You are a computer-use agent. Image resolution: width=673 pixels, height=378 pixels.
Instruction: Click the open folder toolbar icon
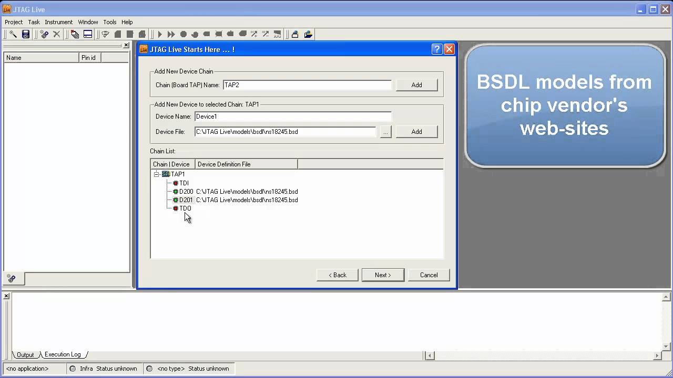pos(308,34)
